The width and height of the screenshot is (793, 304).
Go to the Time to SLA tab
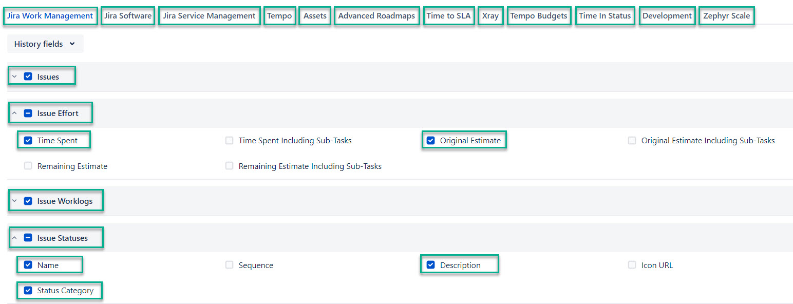[448, 16]
